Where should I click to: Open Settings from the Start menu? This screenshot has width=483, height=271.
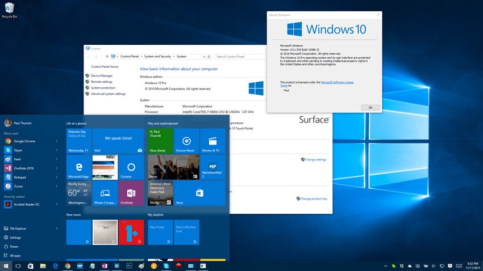click(13, 238)
